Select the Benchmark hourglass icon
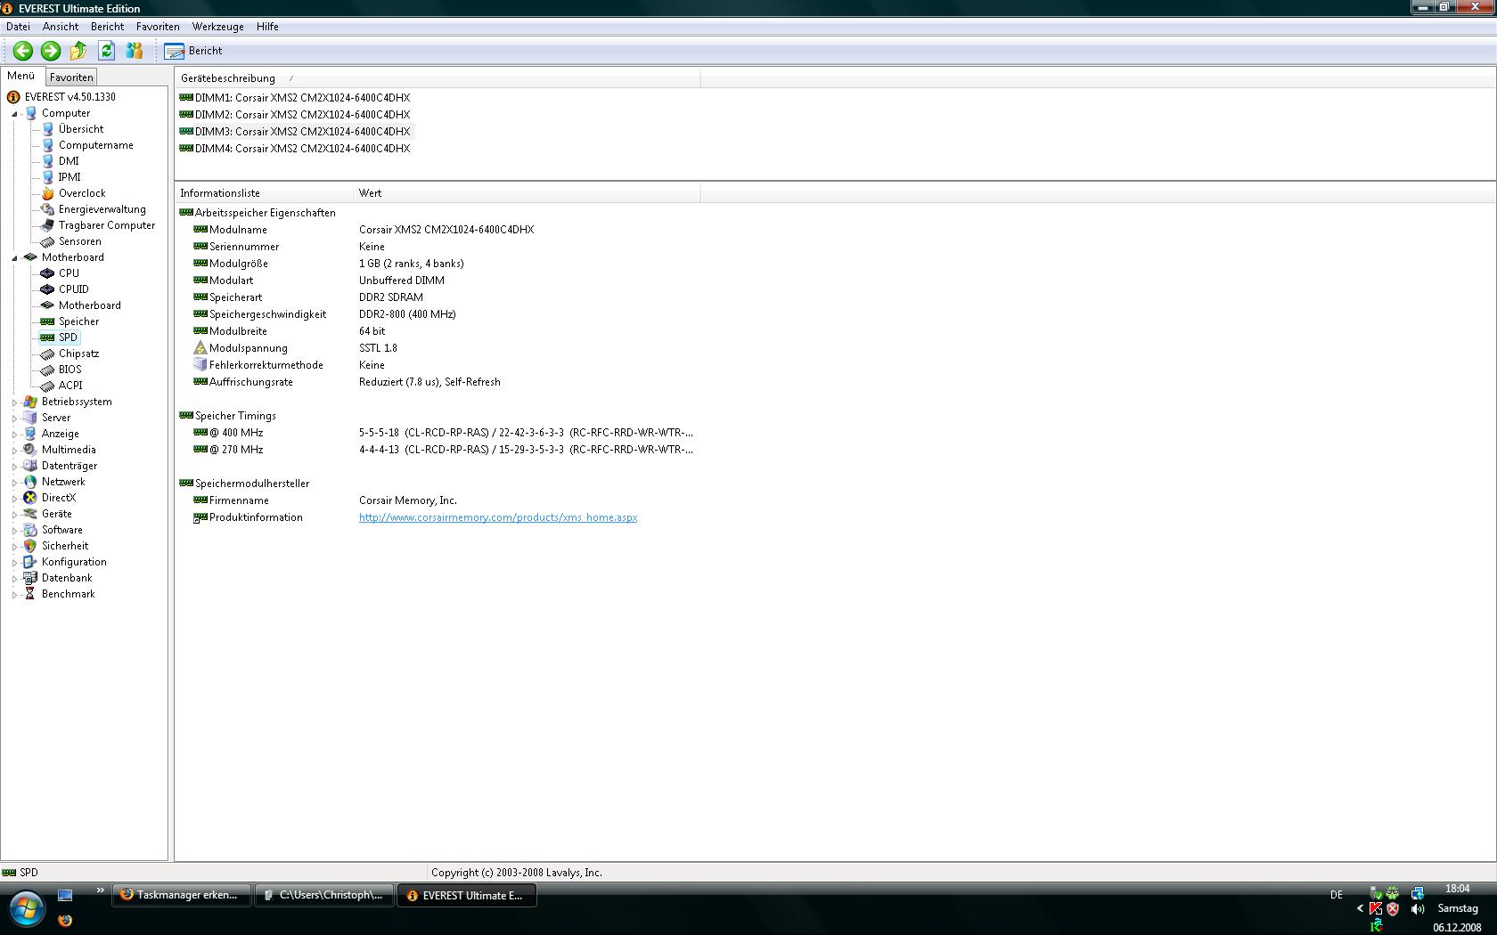This screenshot has width=1497, height=935. pos(30,594)
